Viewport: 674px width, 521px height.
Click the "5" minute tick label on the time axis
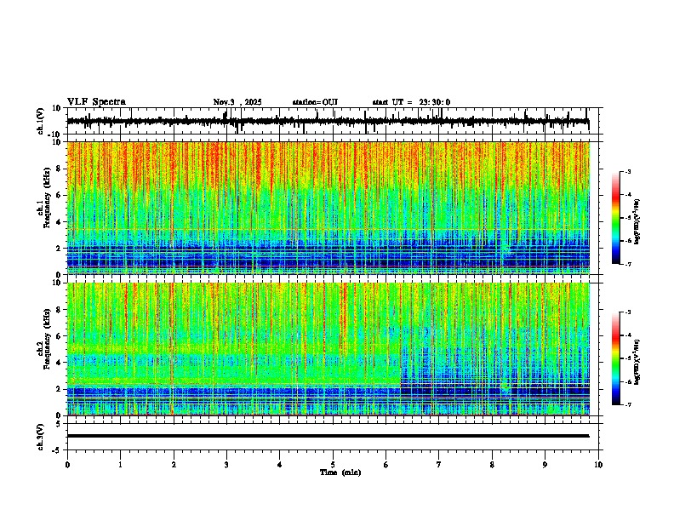[333, 465]
